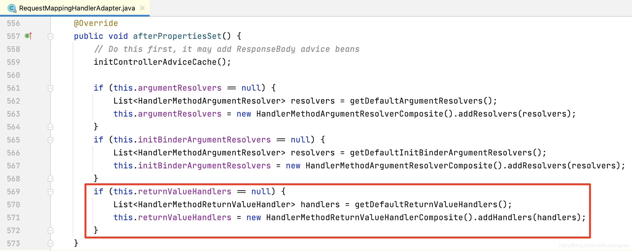The width and height of the screenshot is (632, 251).
Task: Click the fold end marker at line 568
Action: (51, 179)
